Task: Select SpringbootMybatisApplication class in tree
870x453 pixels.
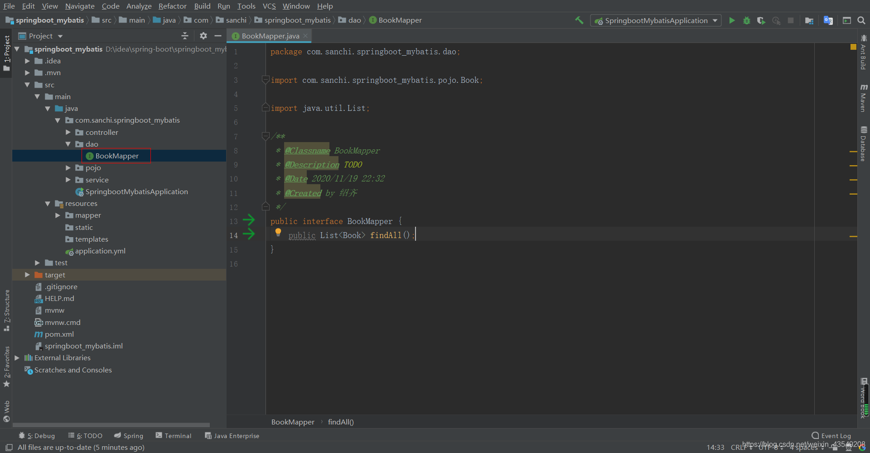Action: click(132, 191)
